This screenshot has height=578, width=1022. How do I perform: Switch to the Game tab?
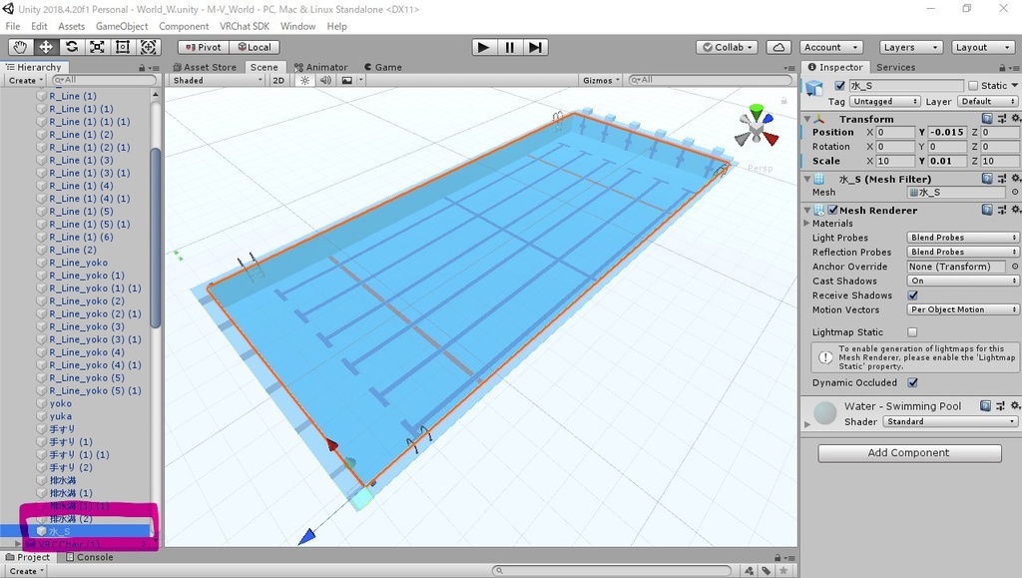[x=382, y=67]
